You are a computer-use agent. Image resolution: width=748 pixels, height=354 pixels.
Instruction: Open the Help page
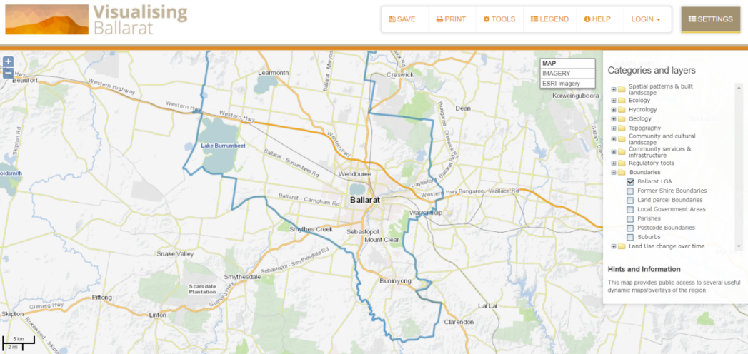[597, 19]
